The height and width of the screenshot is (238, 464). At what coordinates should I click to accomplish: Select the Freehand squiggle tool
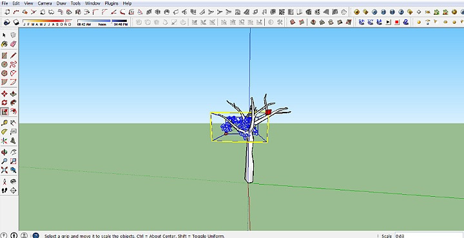(13, 64)
